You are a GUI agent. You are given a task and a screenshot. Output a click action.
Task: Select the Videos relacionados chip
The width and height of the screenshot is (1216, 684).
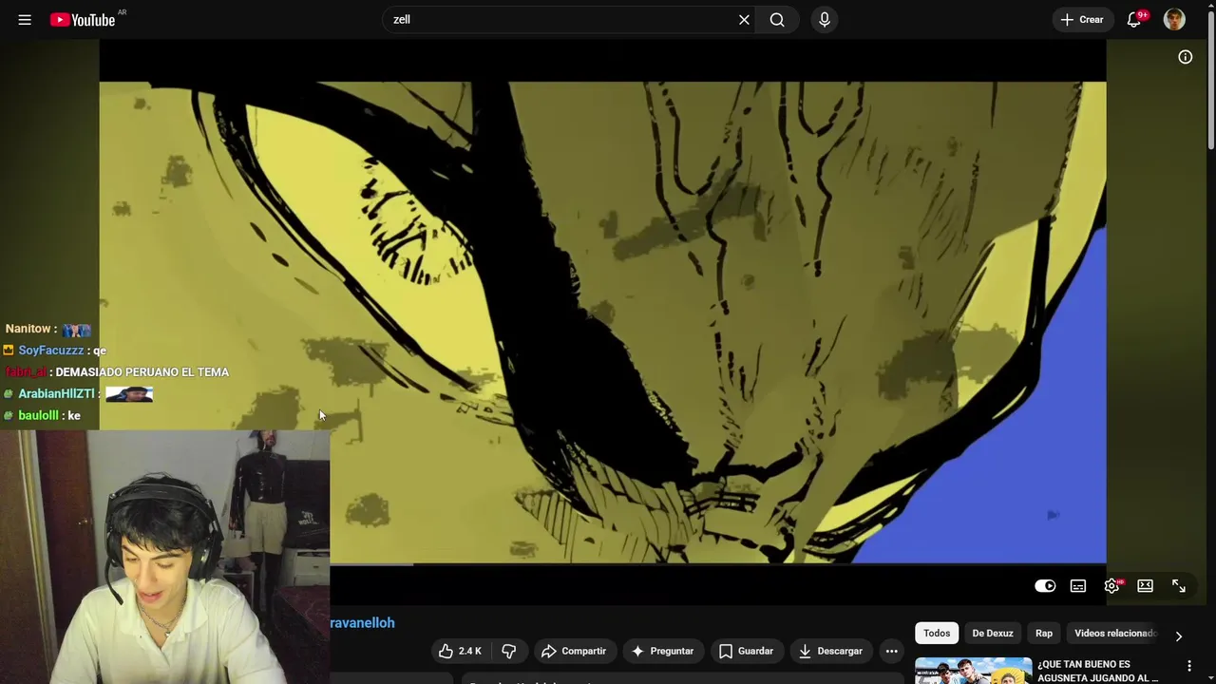[1115, 634]
